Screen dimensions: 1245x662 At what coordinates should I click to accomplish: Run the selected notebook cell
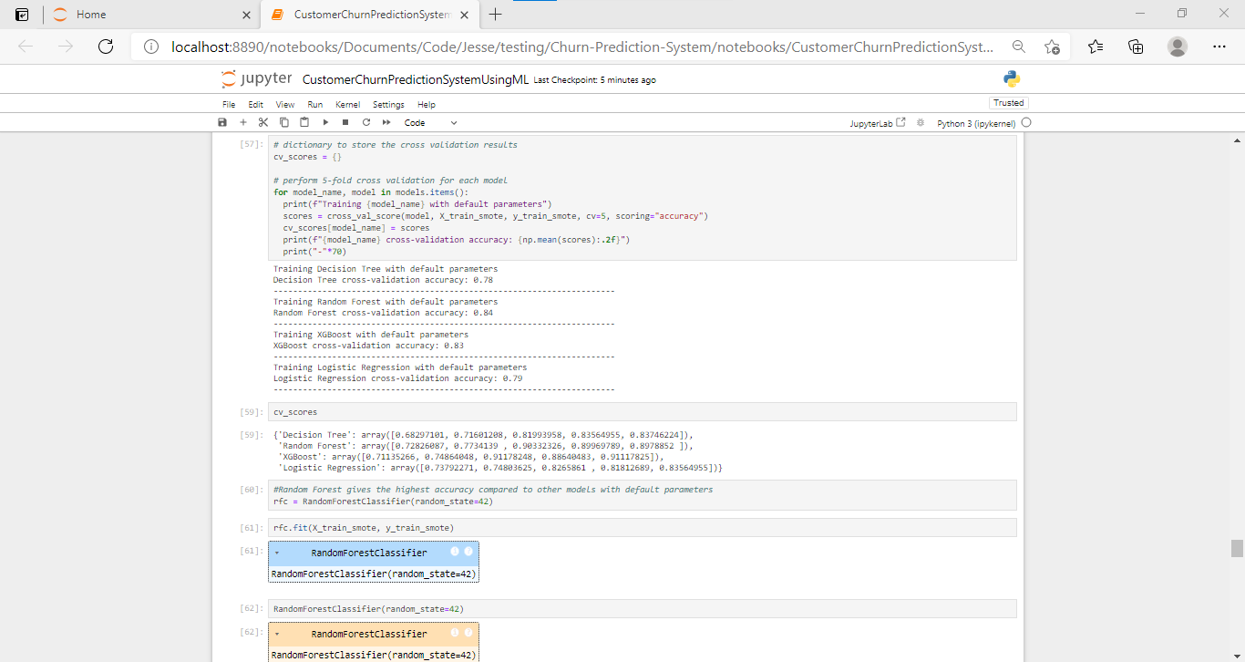(x=324, y=121)
